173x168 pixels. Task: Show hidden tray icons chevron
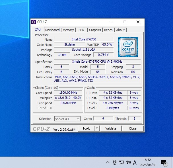coord(108,162)
